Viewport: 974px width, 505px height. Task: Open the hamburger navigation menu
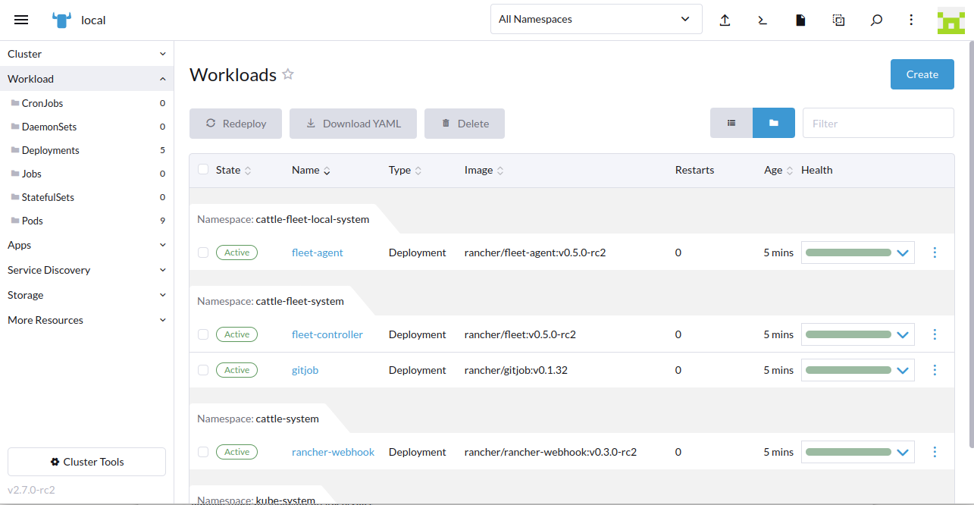pos(21,20)
